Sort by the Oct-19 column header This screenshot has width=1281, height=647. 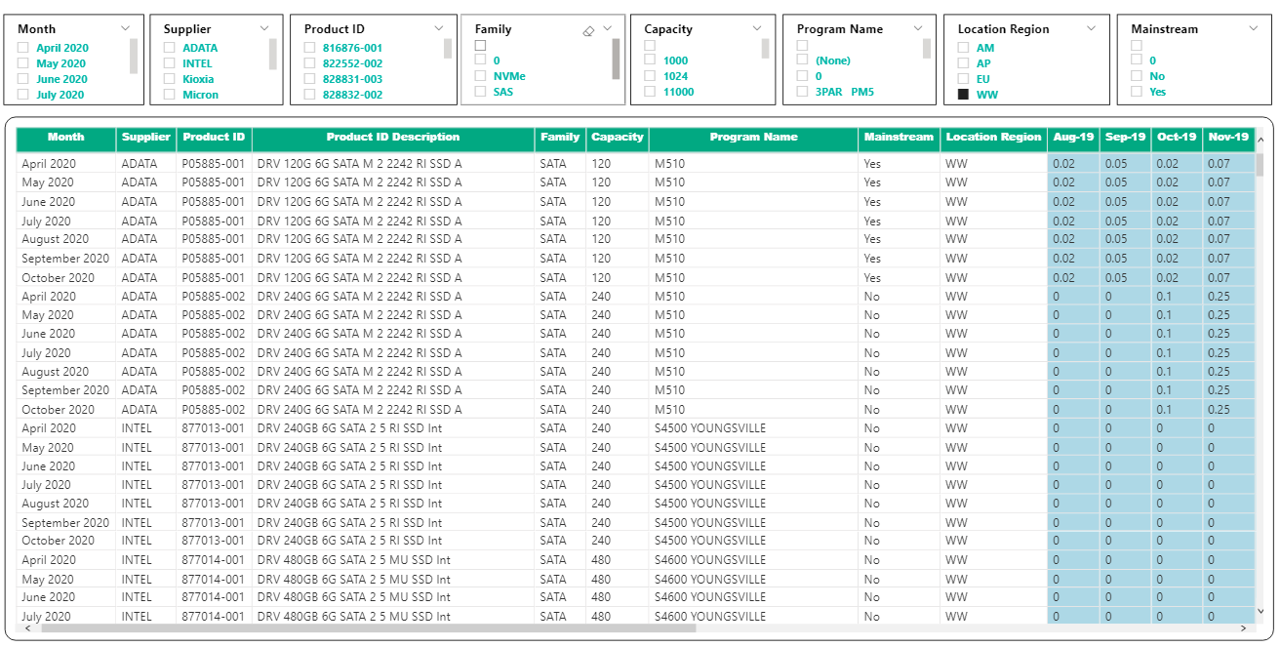coord(1177,139)
